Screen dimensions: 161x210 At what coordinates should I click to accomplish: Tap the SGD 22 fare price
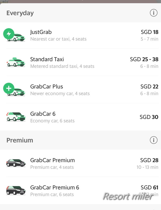(149, 86)
